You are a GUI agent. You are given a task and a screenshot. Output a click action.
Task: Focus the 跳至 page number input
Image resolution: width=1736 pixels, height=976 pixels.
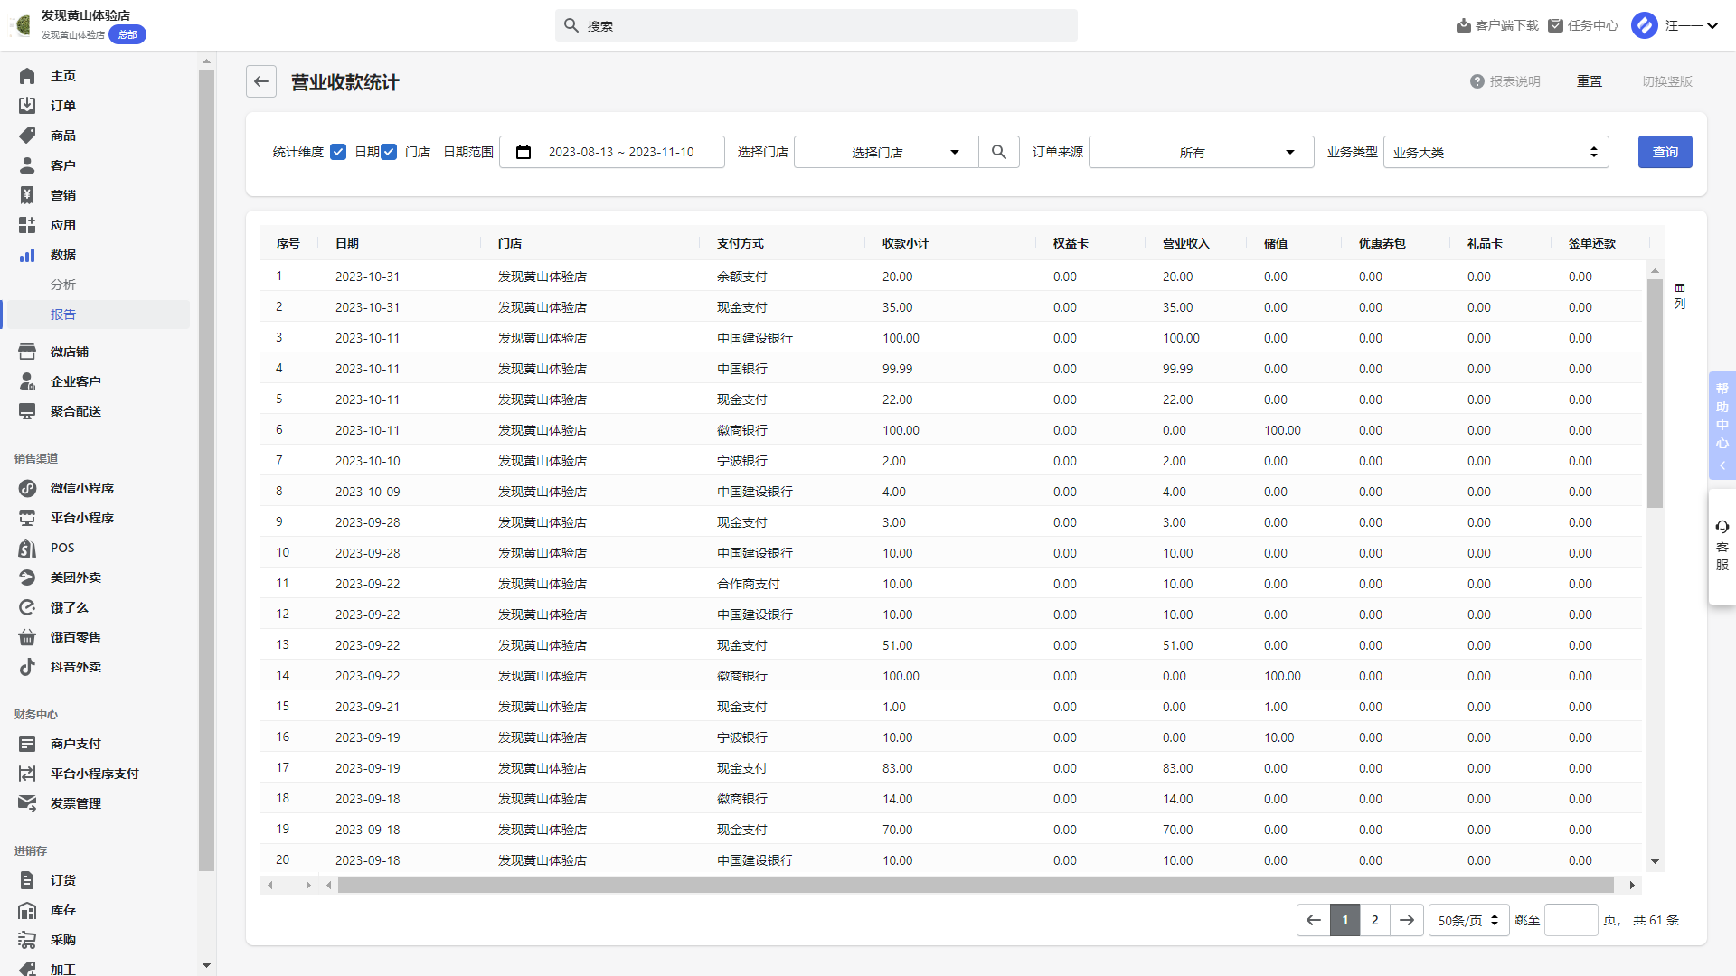point(1571,920)
